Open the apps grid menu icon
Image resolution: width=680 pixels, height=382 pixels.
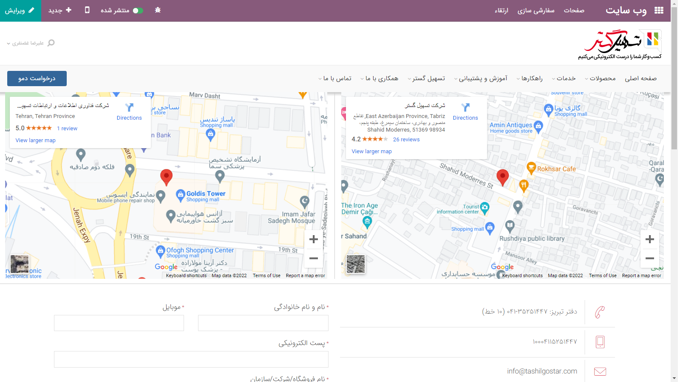tap(659, 10)
